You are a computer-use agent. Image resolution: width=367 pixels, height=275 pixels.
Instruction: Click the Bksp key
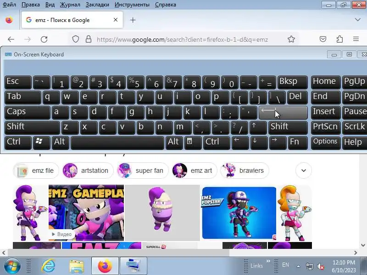pyautogui.click(x=292, y=82)
